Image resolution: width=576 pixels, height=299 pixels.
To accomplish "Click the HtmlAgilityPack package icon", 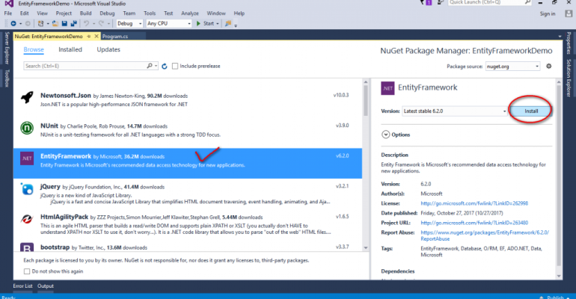I will point(27,219).
